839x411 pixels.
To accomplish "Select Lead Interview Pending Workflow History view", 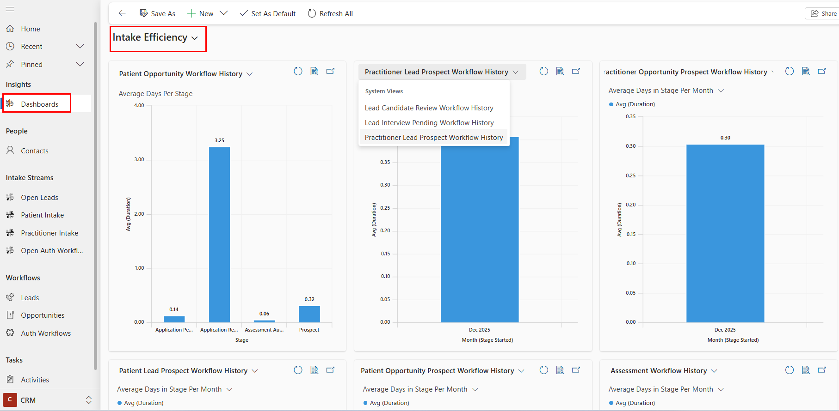I will click(x=429, y=123).
